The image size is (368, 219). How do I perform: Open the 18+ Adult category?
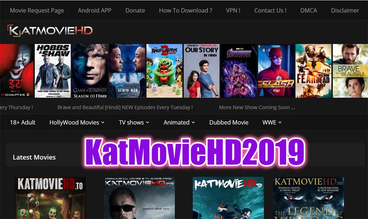22,122
